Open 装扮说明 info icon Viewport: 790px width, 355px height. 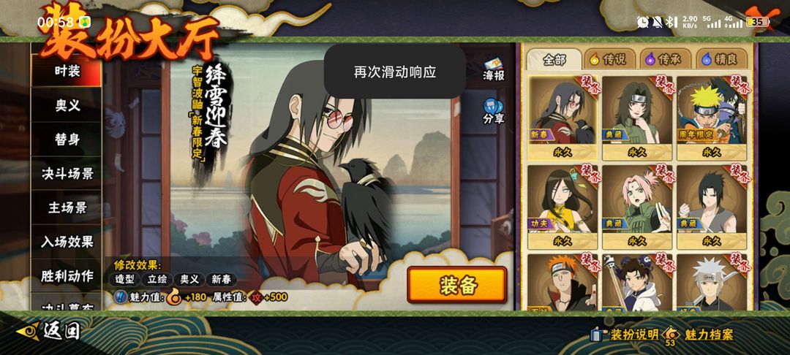coord(625,335)
